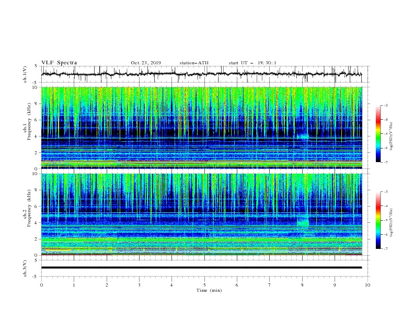Click the "-3" tick on ch.1 colorbar

386,105
